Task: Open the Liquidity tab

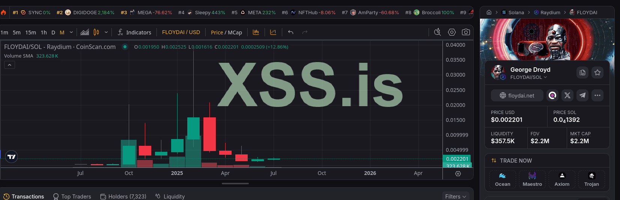Action: 170,196
